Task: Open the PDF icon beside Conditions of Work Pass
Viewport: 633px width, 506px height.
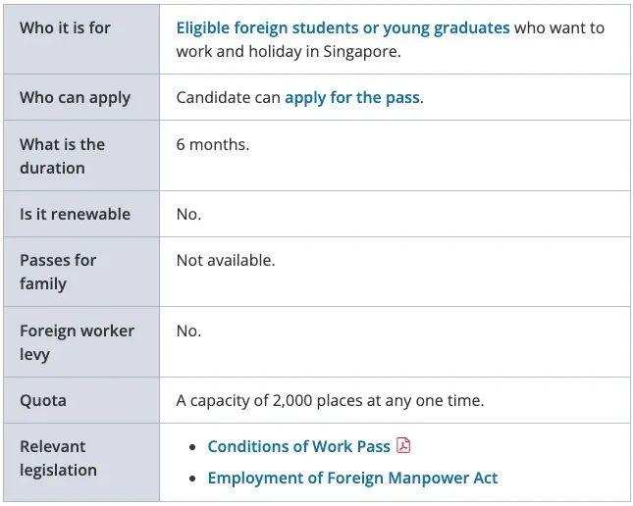Action: coord(403,446)
